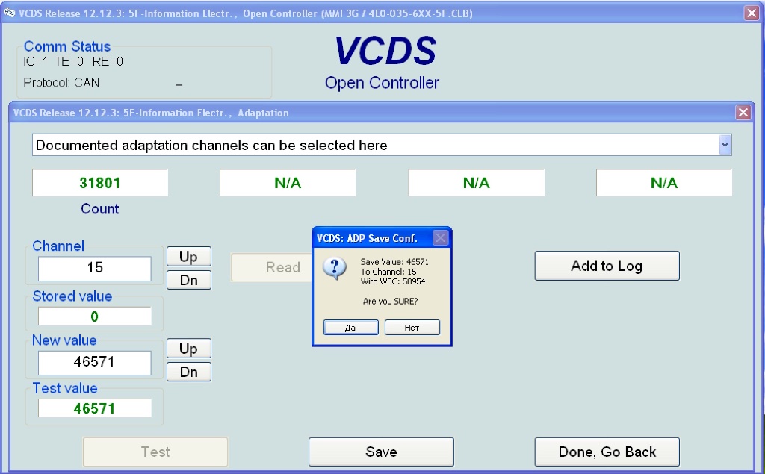Click the Stored value field
The image size is (765, 474).
point(95,316)
